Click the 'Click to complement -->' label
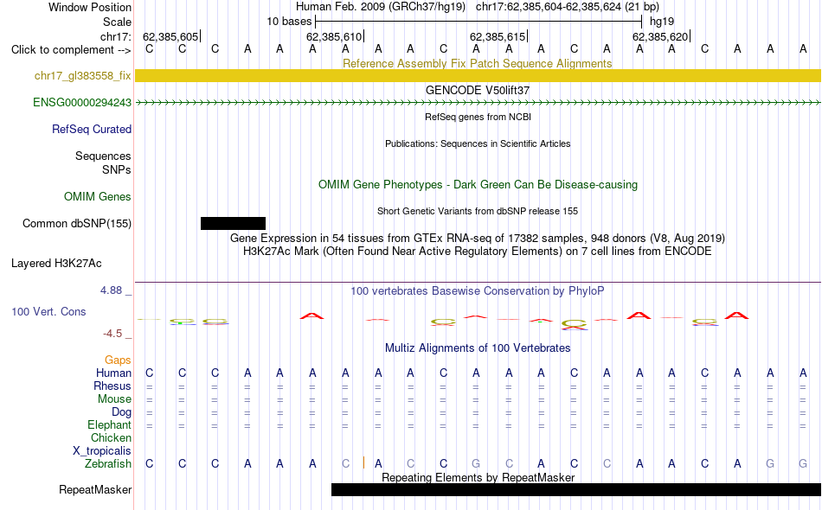 click(x=71, y=50)
